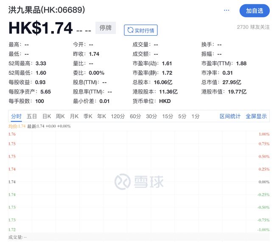280x242 pixels.
Task: Click the 股息率(TTM) label
Action: 88,91
